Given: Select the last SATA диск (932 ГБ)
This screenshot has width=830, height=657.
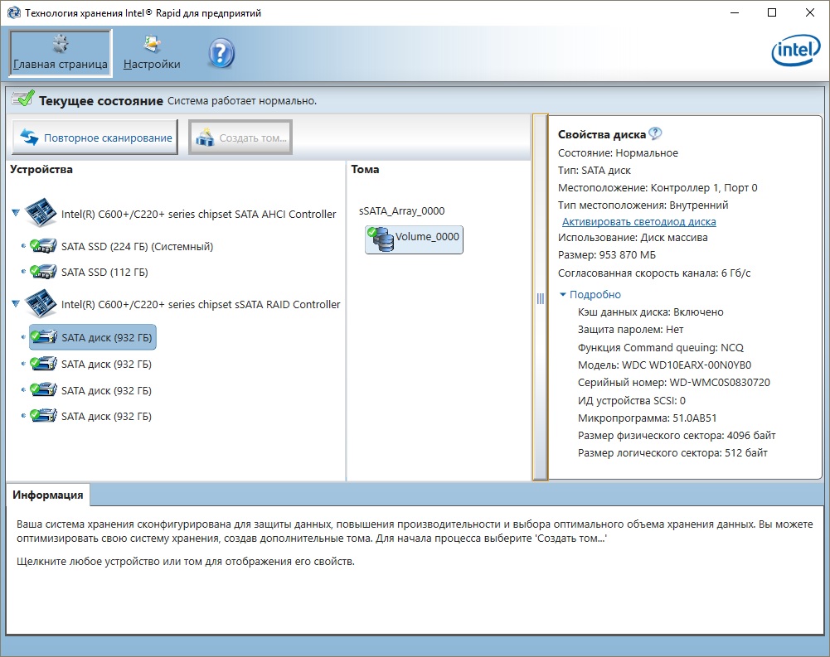Looking at the screenshot, I should click(x=106, y=416).
